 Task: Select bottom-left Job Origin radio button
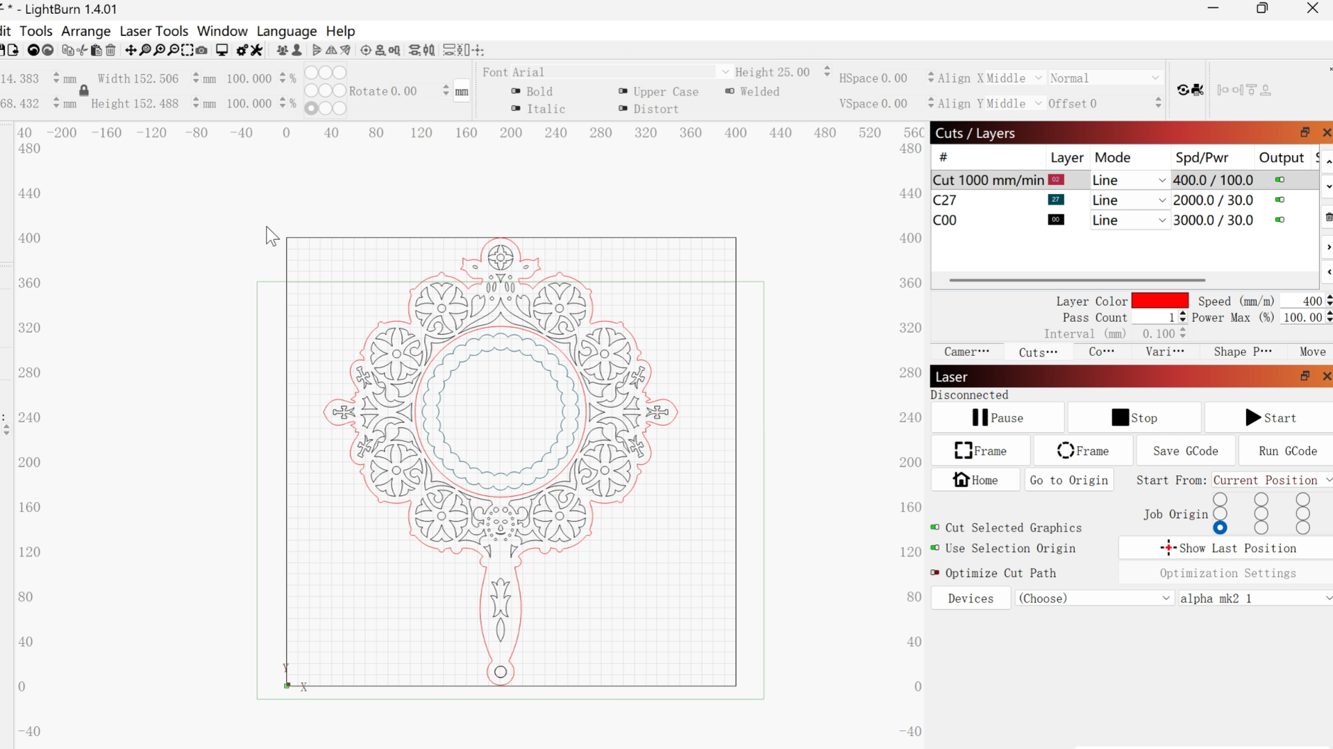(1220, 528)
